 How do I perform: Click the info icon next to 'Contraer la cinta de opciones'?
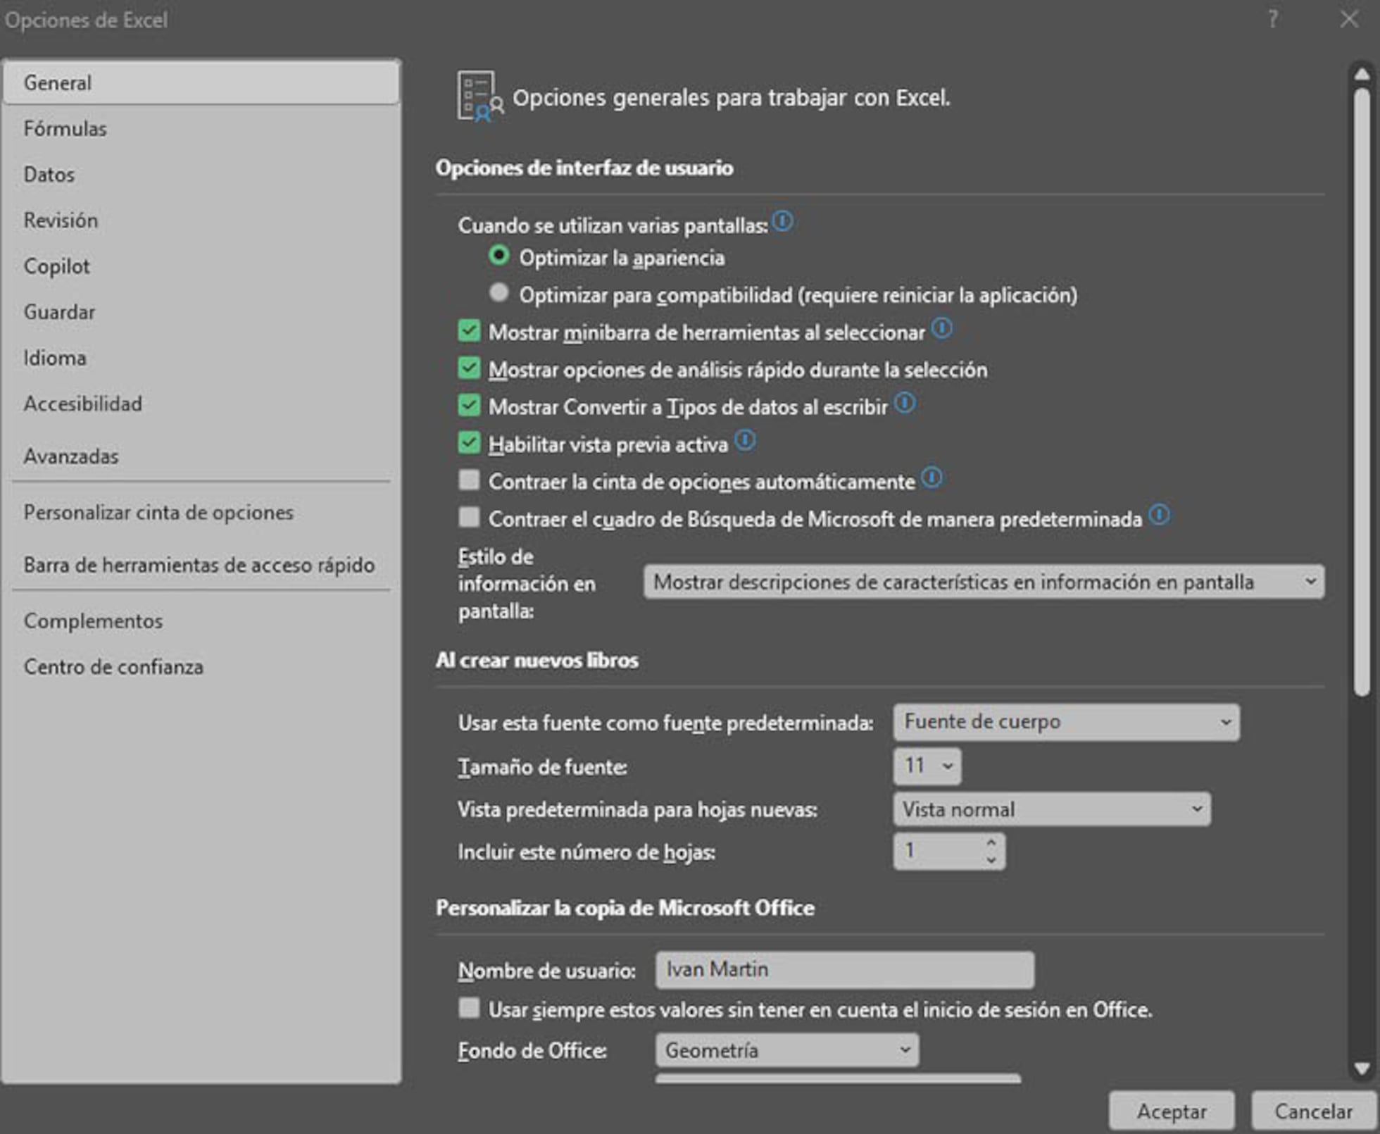[931, 478]
